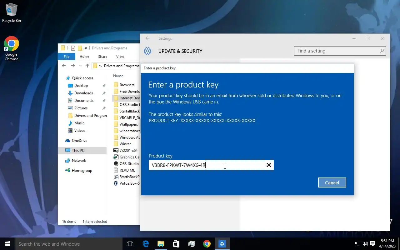Select Desktop in navigation pane
The image size is (400, 250).
pyautogui.click(x=81, y=86)
